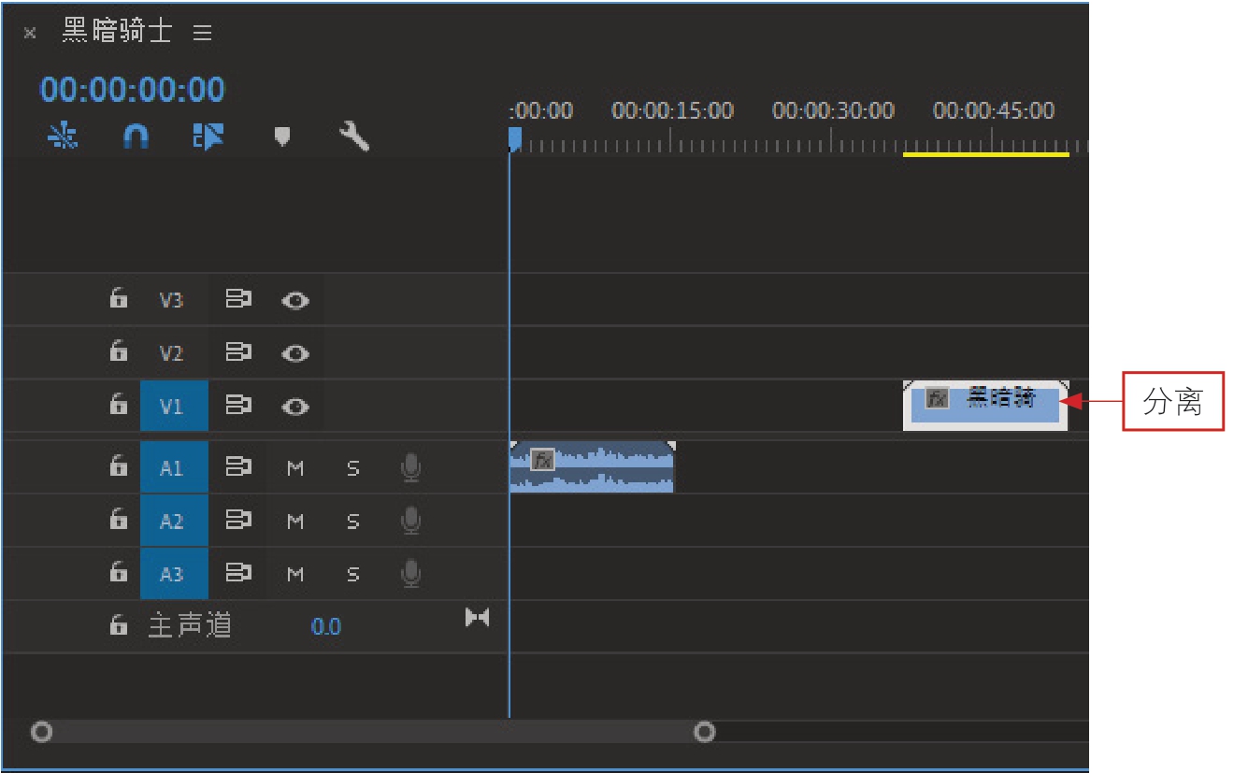
Task: Toggle sync lock on V1
Action: (x=239, y=406)
